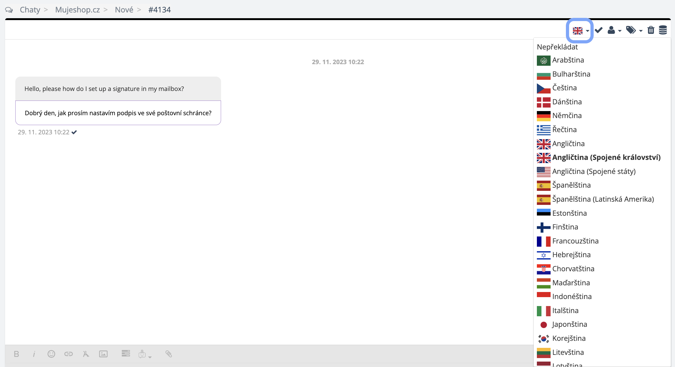The height and width of the screenshot is (367, 675).
Task: Insert hyperlink using link icon
Action: click(x=69, y=354)
